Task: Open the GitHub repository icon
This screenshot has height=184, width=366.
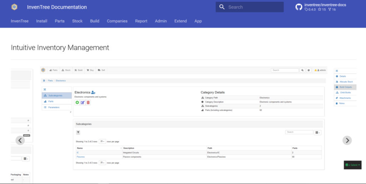Action: pyautogui.click(x=299, y=7)
